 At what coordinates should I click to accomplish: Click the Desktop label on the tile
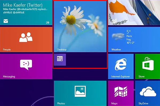62,50
